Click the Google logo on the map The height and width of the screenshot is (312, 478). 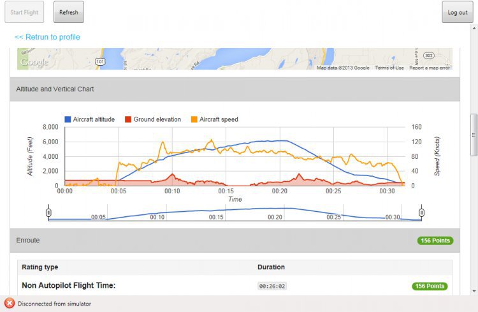point(34,63)
